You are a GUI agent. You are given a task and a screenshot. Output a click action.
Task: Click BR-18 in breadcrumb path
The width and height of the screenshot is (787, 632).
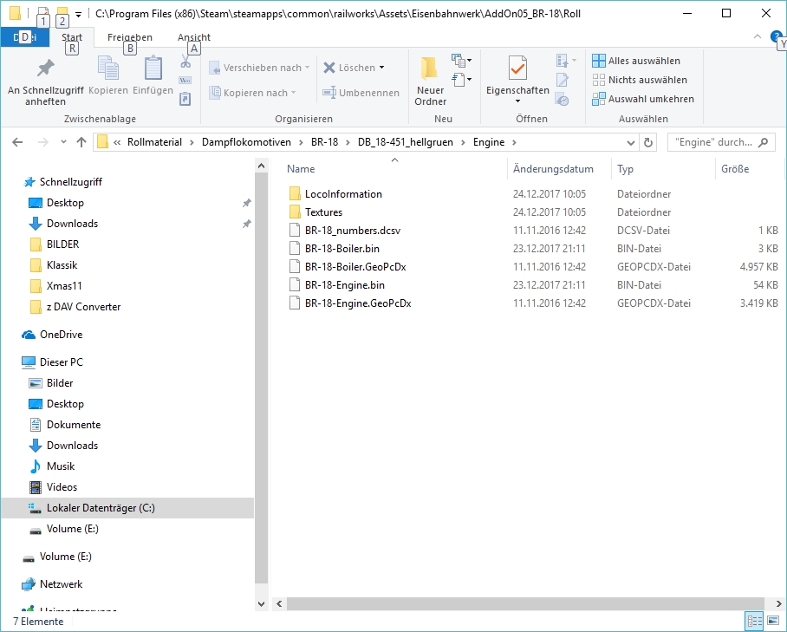click(325, 142)
